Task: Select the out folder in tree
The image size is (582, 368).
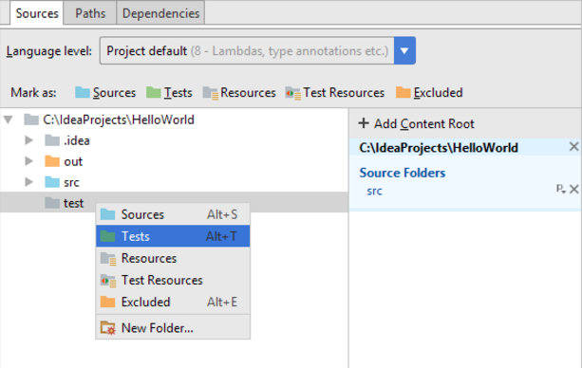Action: pyautogui.click(x=64, y=161)
